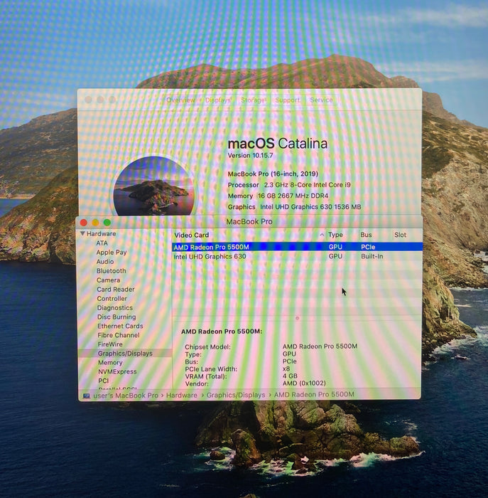Click Hardware in the path bar
The image size is (488, 498).
click(182, 395)
